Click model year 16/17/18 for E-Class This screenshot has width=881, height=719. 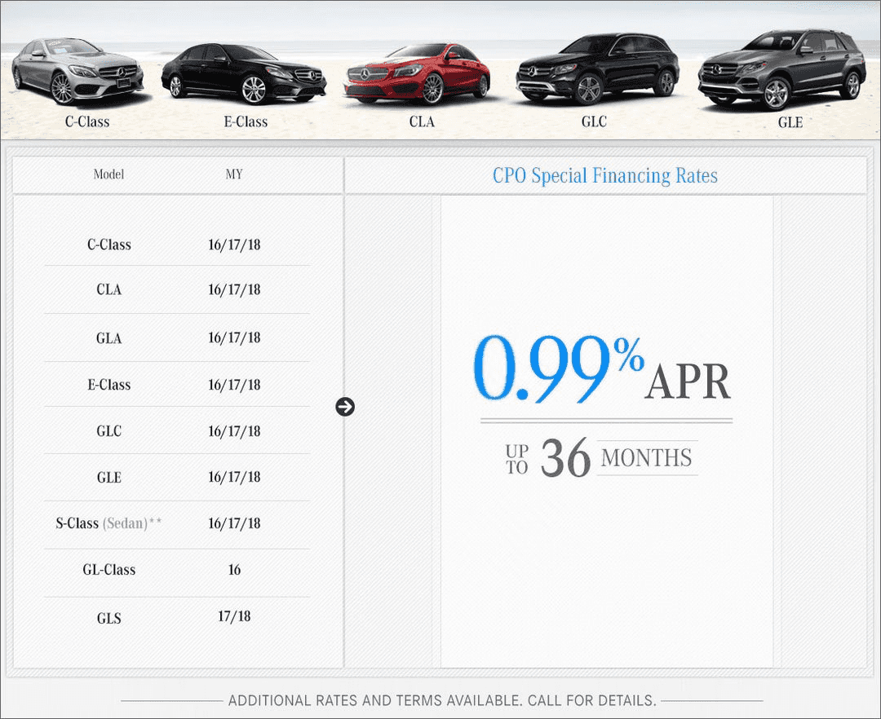(x=234, y=385)
